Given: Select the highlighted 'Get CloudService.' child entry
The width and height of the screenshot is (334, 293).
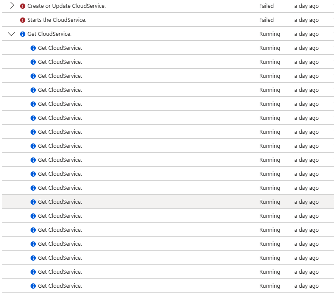Looking at the screenshot, I should [x=60, y=202].
